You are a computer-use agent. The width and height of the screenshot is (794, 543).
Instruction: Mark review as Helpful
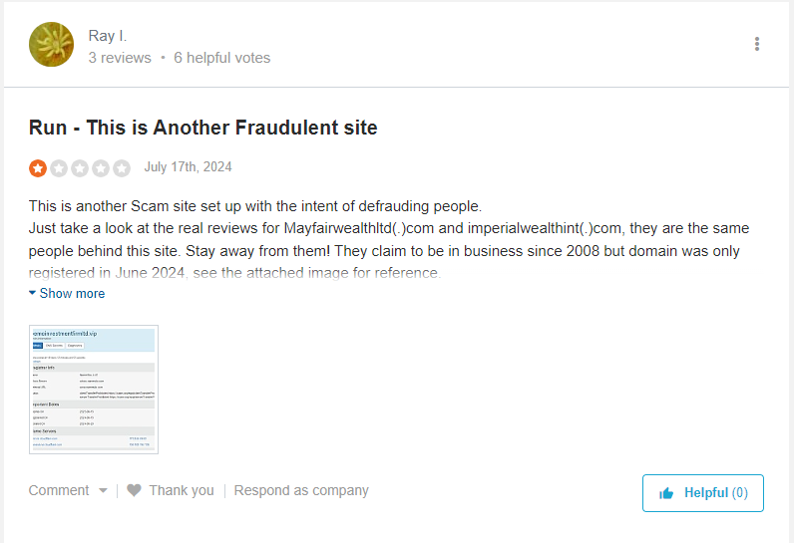(x=703, y=493)
